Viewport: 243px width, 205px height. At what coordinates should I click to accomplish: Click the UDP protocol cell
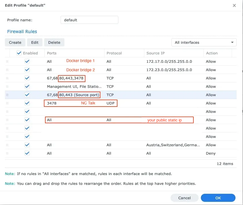pyautogui.click(x=110, y=103)
